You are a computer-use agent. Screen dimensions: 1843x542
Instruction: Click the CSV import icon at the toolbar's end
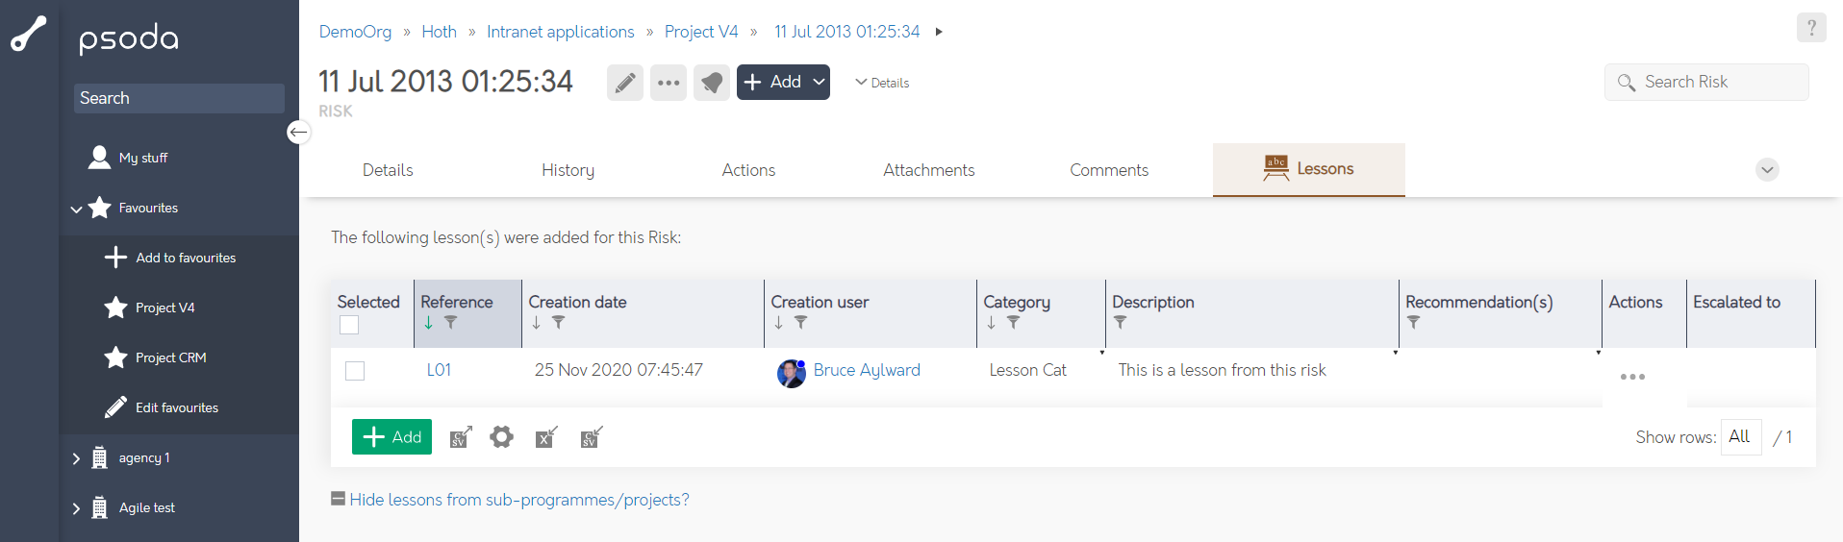pyautogui.click(x=592, y=437)
